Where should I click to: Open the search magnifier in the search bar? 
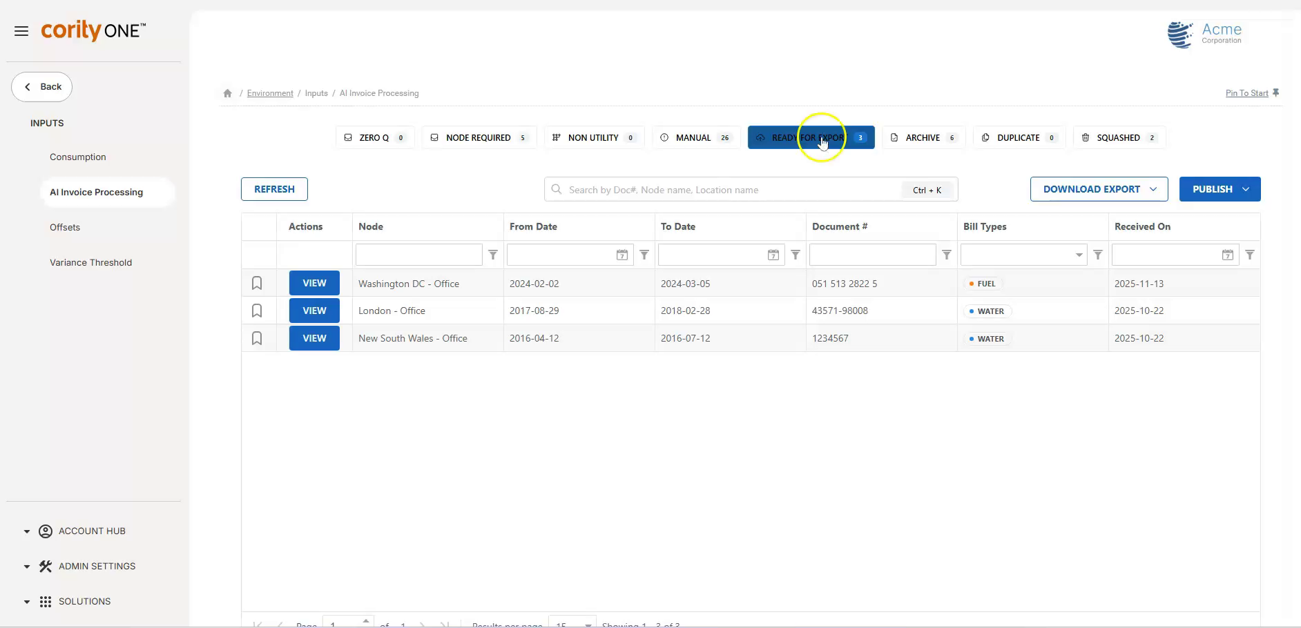click(x=556, y=189)
